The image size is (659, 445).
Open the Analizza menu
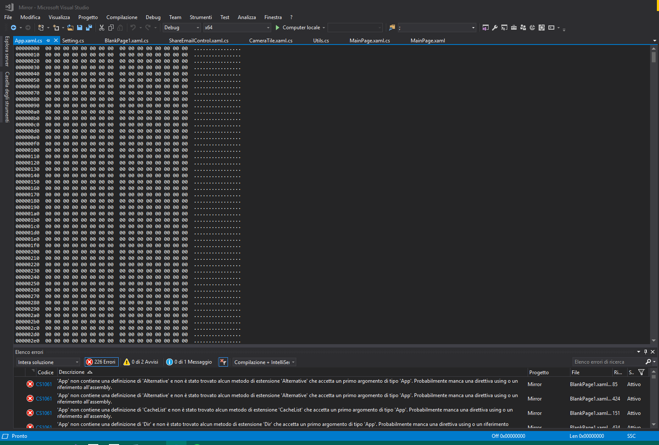click(x=247, y=17)
